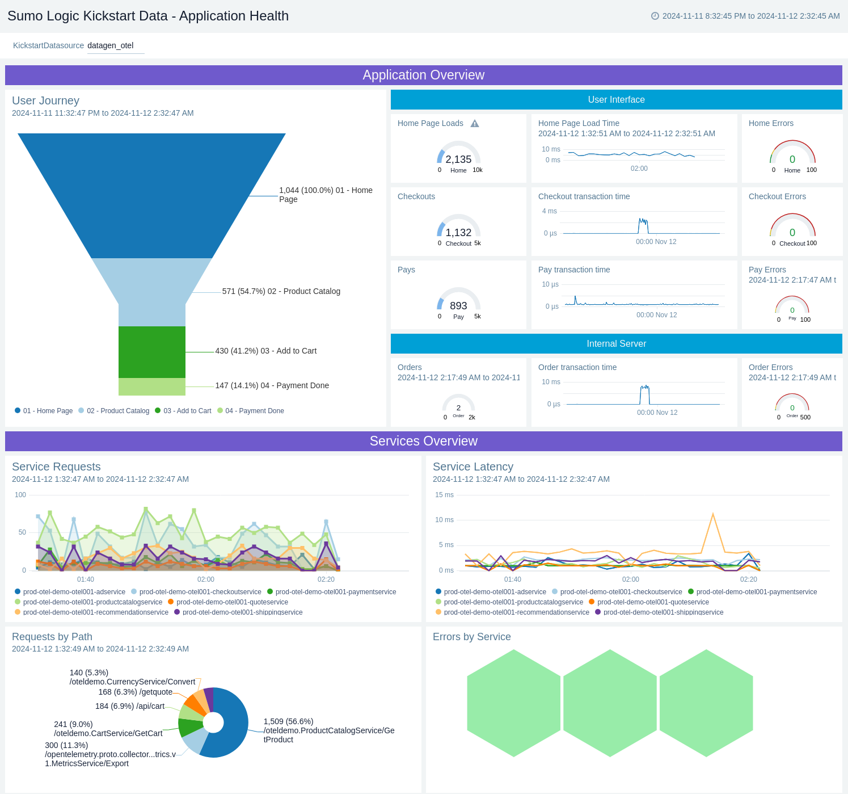Click the Home Errors gauge
848x794 pixels.
point(792,154)
